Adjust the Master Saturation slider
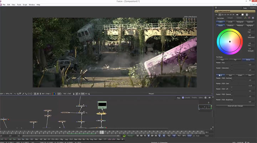The height and width of the screenshot is (143, 257). (232, 70)
